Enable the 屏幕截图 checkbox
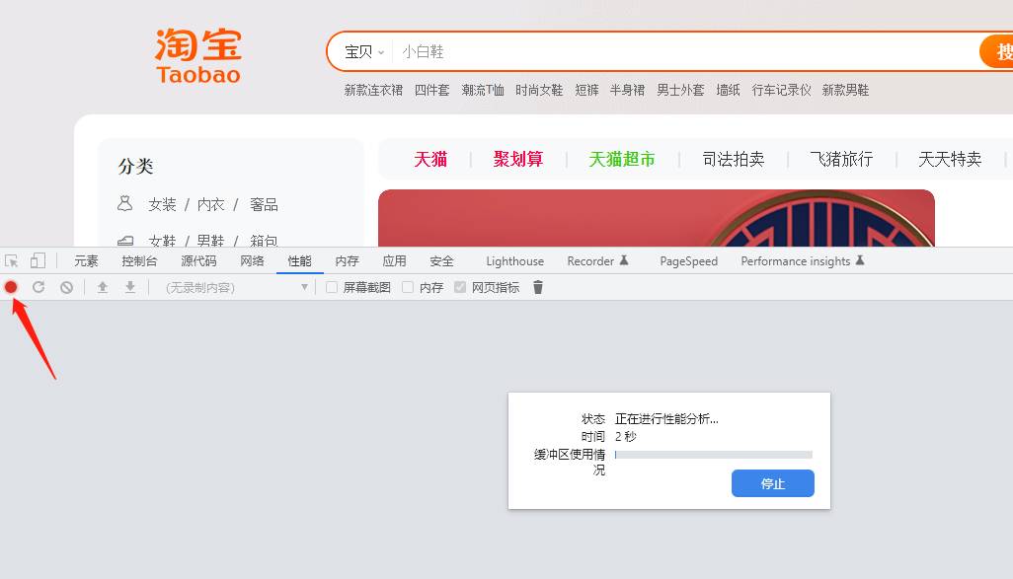 tap(332, 287)
